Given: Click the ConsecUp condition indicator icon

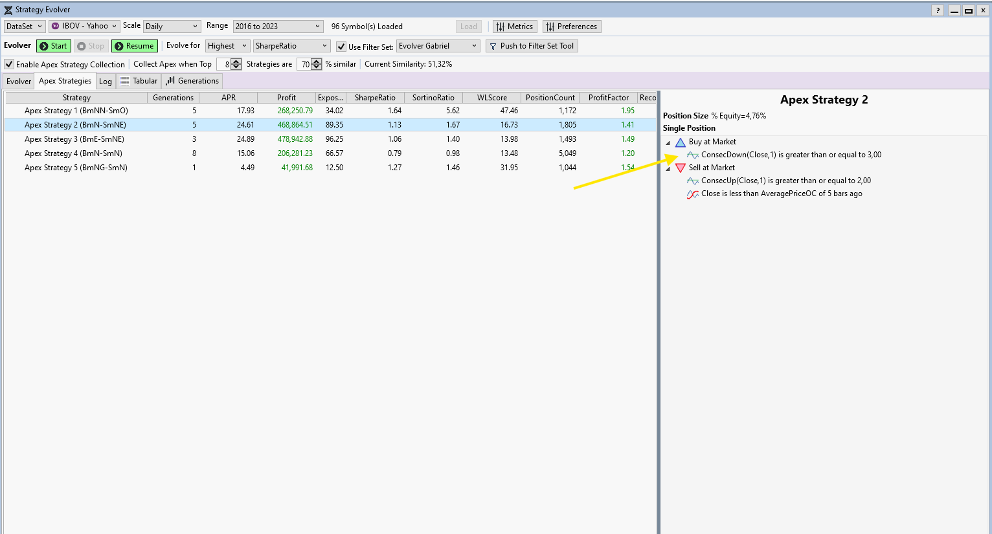Looking at the screenshot, I should tap(692, 181).
